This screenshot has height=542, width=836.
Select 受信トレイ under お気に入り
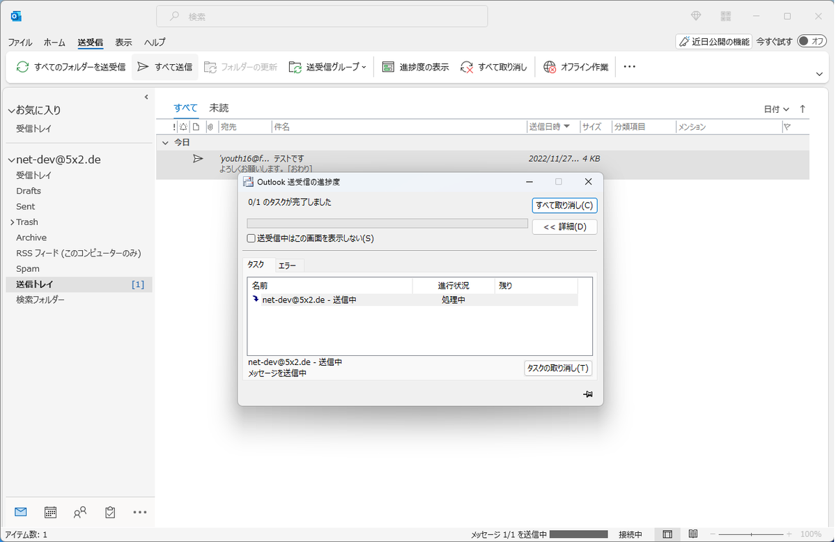[x=34, y=129]
